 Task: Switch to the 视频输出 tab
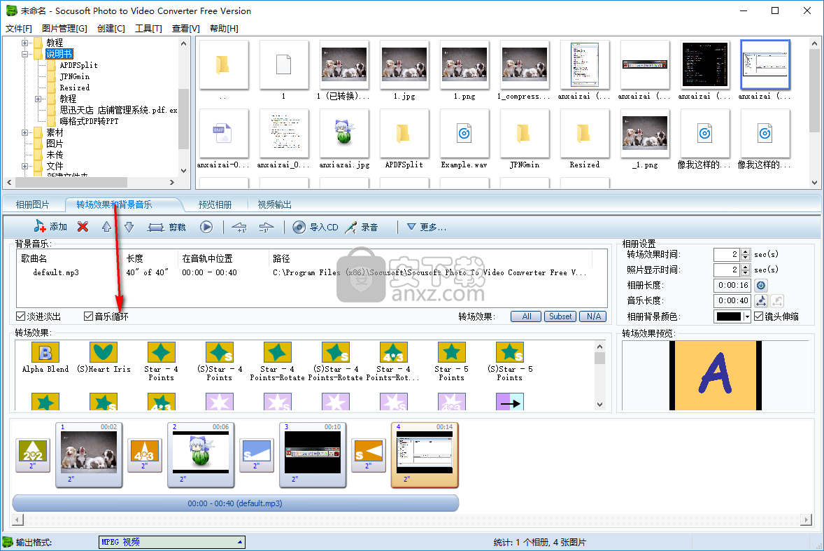pyautogui.click(x=274, y=204)
